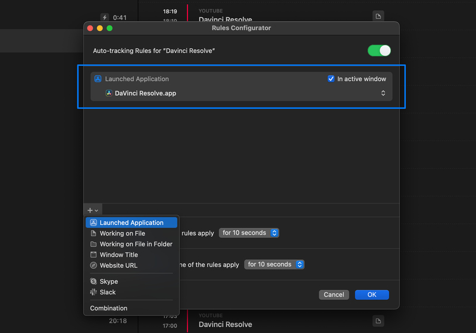The height and width of the screenshot is (333, 476).
Task: Select the Window Title rule type
Action: coord(131,255)
